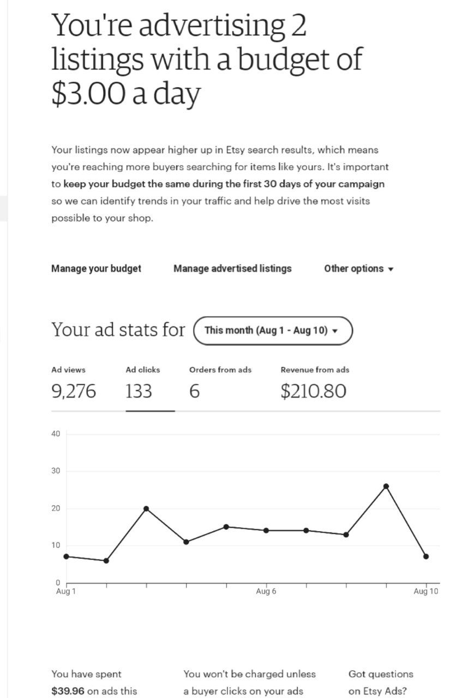Select the highest peak data point on chart
Screen dimensions: 462x698
(x=386, y=486)
